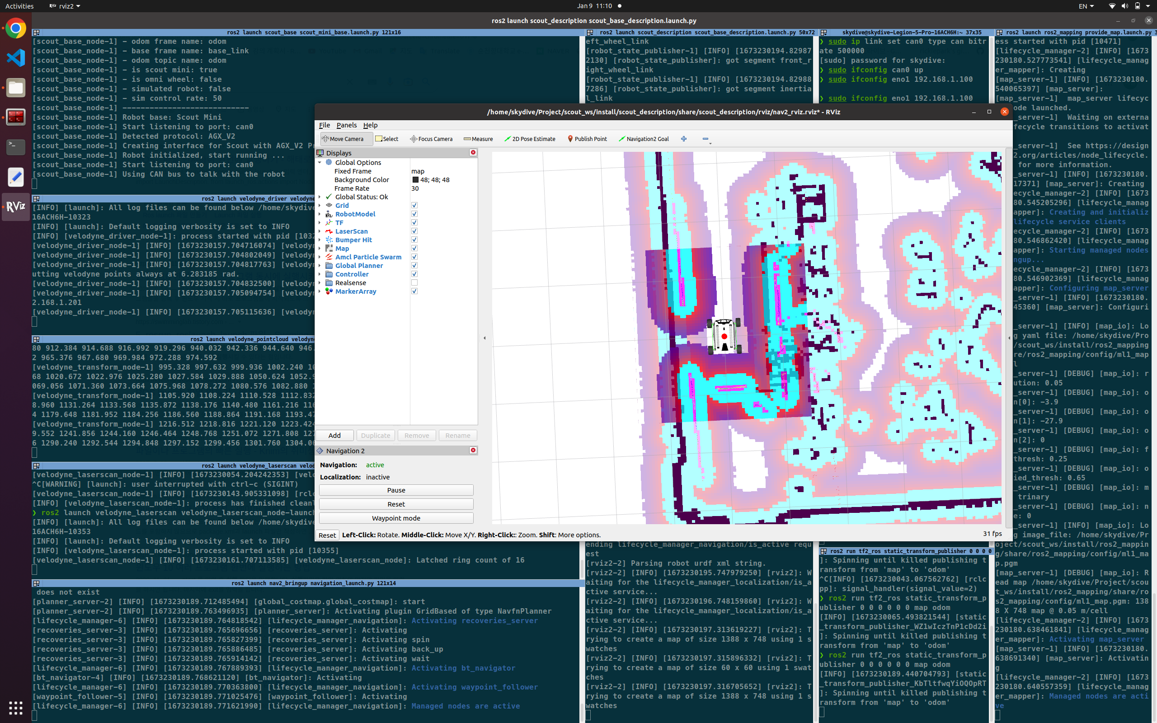Open the File menu in RViz
Screen dimensions: 1157x723
[325, 125]
